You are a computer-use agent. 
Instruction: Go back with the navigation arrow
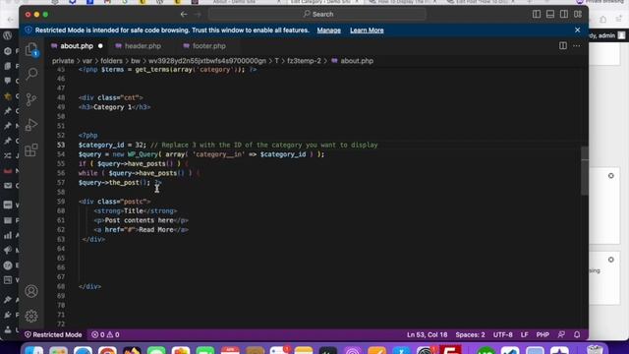coord(184,14)
